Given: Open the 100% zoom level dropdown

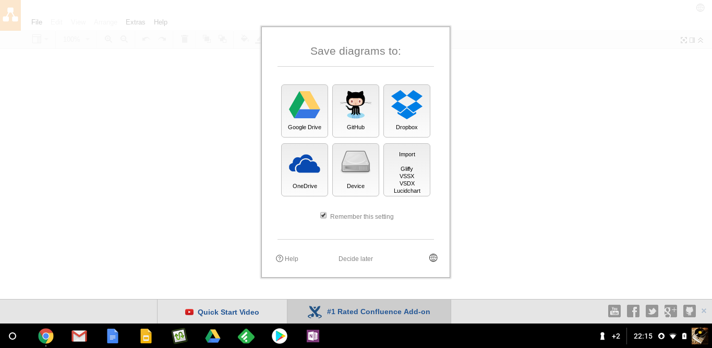Looking at the screenshot, I should coord(76,39).
